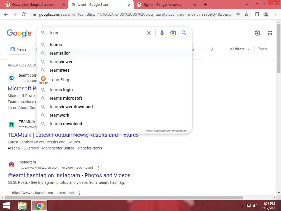Click the vertical page scrollbar thumb
Screen dimensions: 281x211
click(279, 48)
